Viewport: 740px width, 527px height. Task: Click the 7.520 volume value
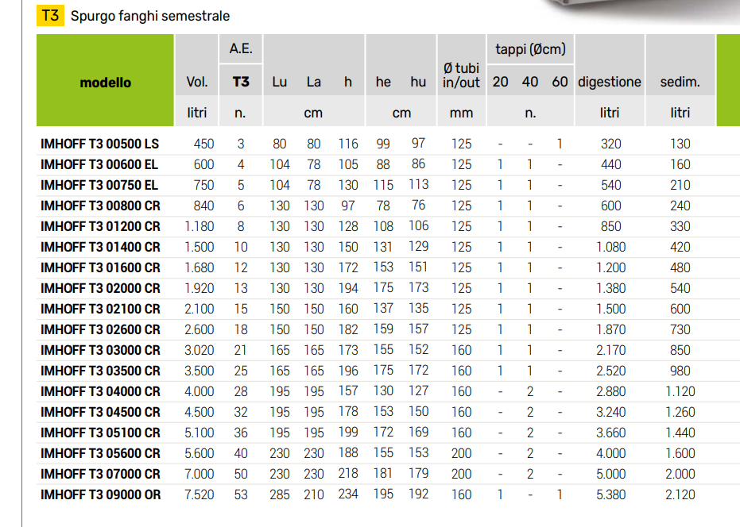200,494
